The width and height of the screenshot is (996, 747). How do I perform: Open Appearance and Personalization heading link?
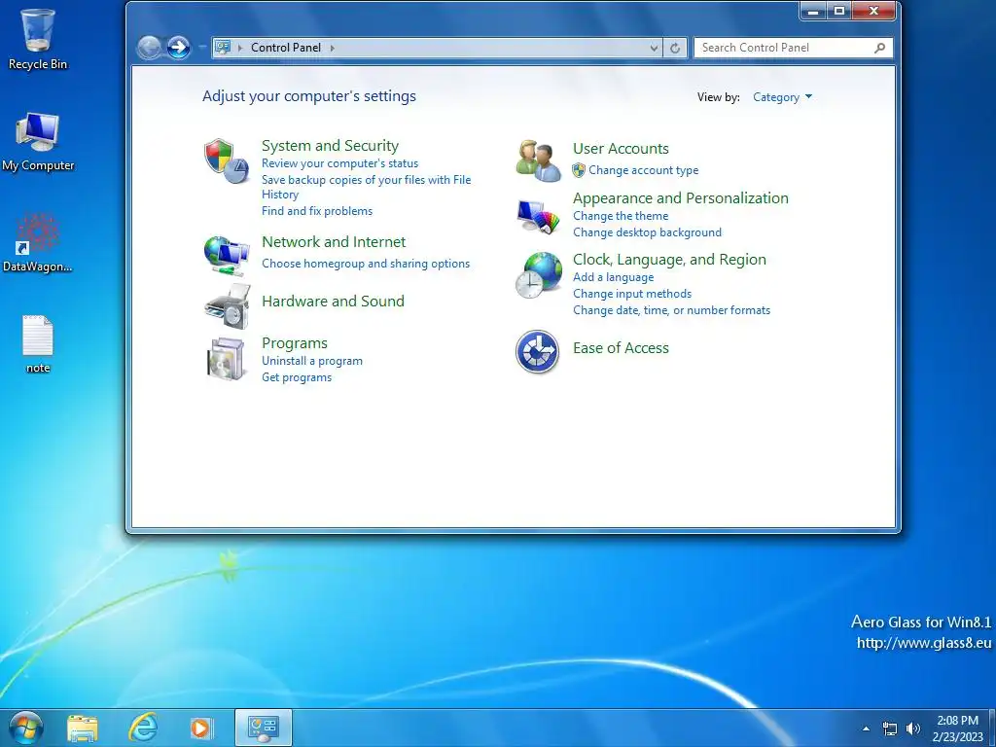point(680,198)
